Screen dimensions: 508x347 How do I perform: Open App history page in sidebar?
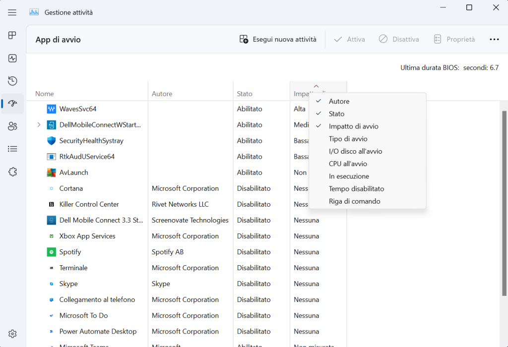12,81
